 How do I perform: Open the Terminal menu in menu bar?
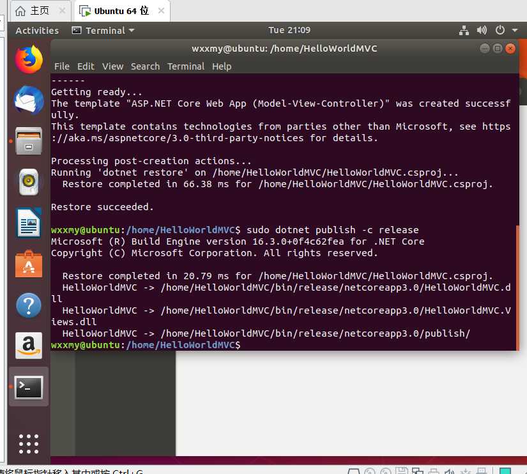(186, 66)
